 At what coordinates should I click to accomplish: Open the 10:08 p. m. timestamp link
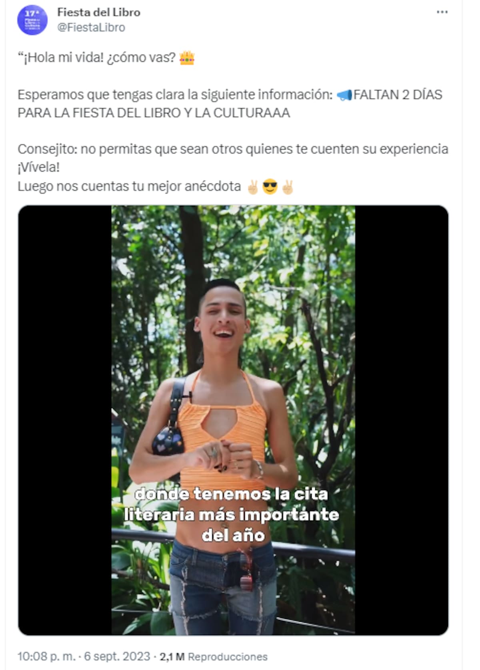click(46, 656)
